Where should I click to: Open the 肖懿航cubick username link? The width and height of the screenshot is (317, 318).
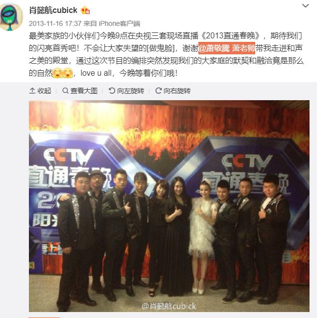tap(53, 10)
